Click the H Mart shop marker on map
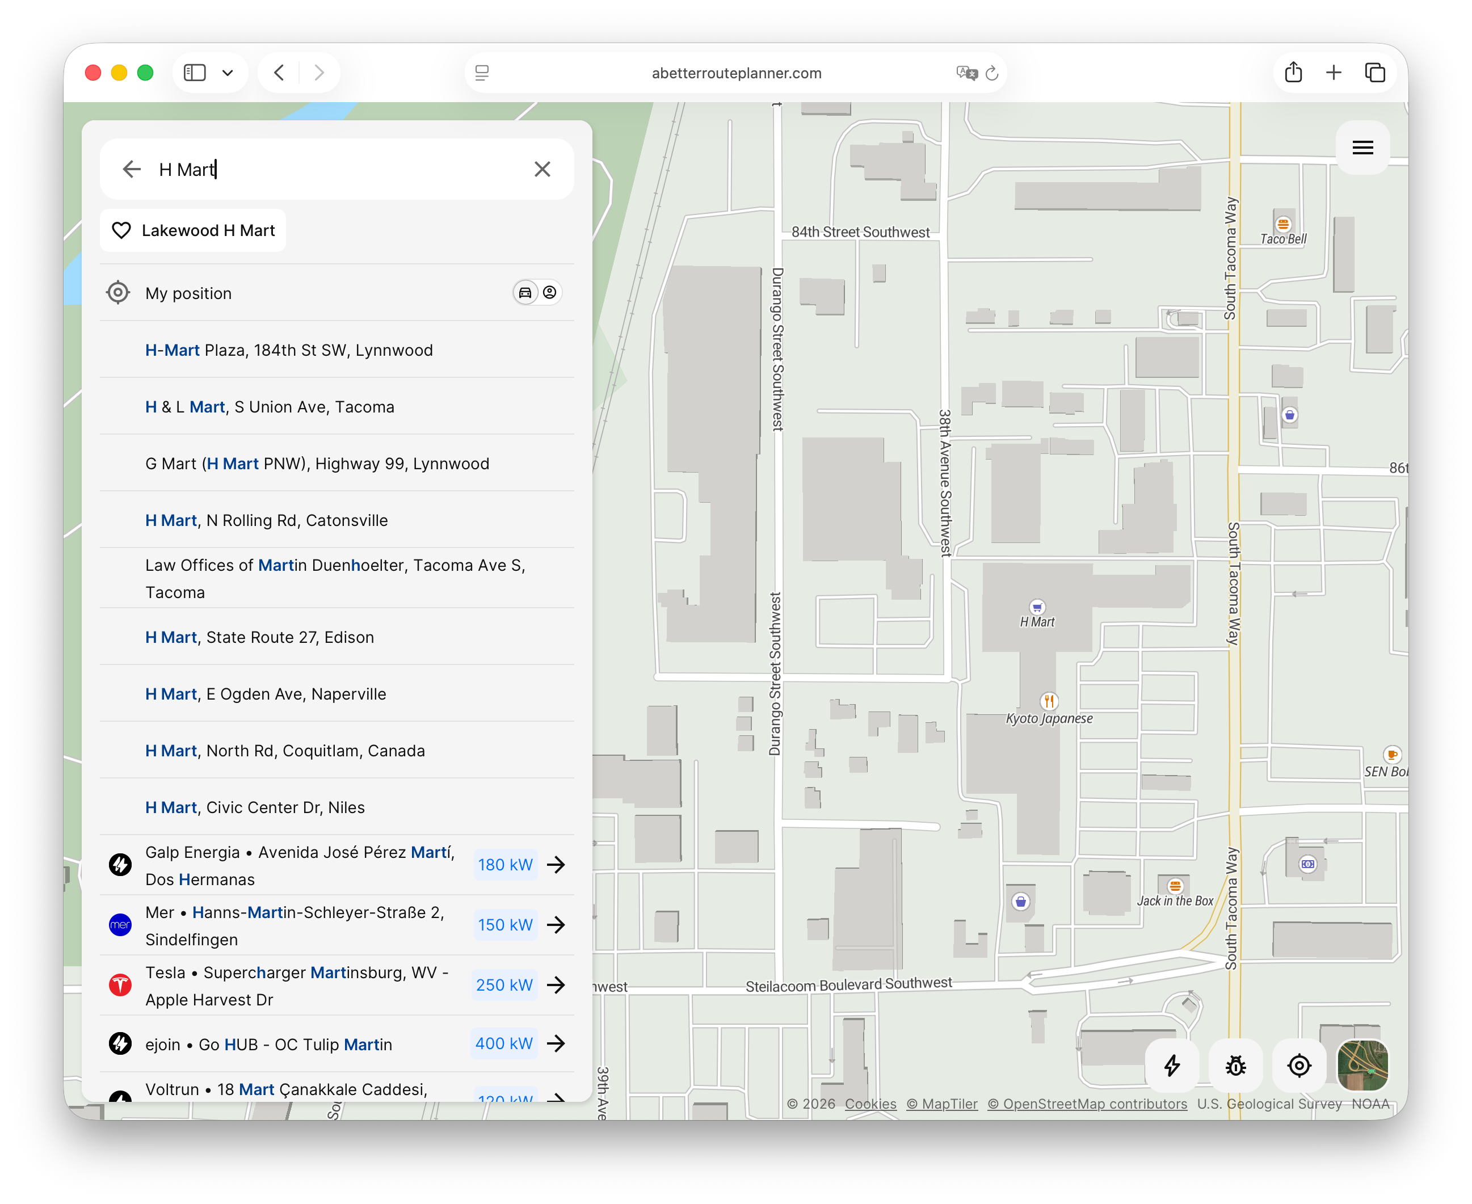This screenshot has height=1204, width=1472. (1037, 608)
